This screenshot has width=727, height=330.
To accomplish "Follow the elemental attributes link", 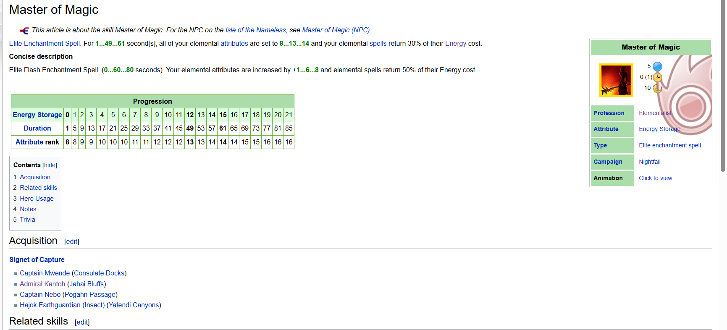I will 234,44.
